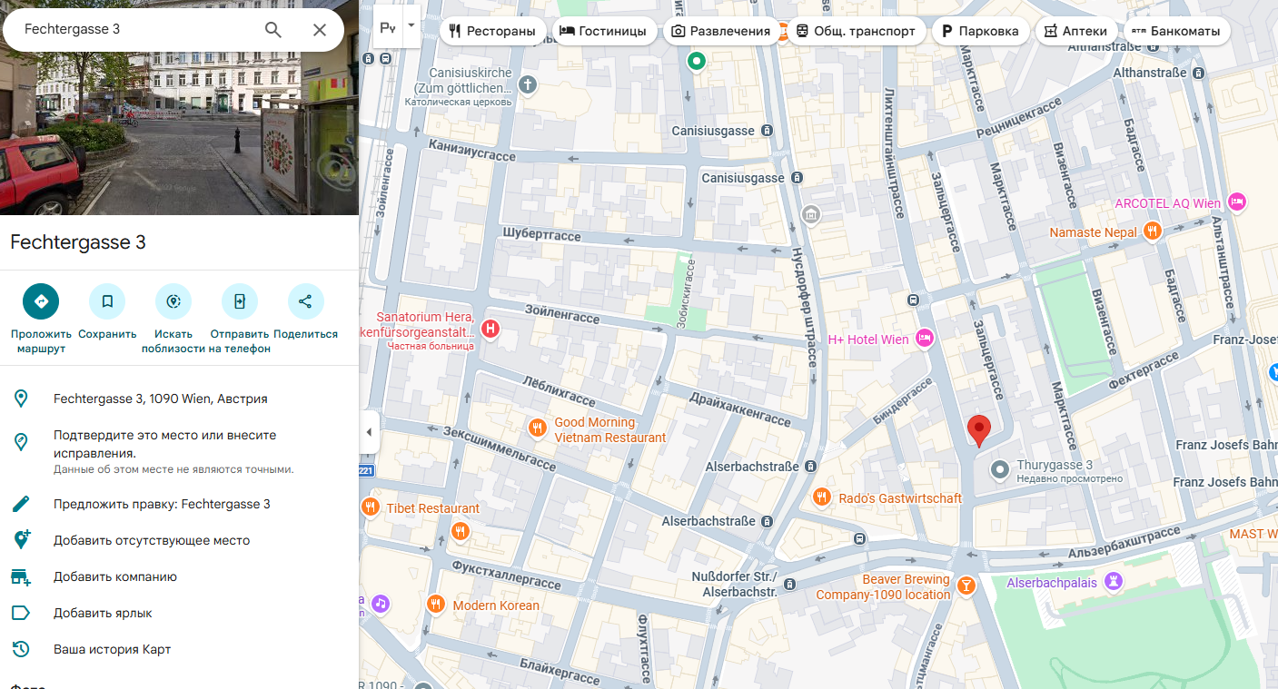This screenshot has width=1278, height=689.
Task: Open Good Morning Vietnam Restaurant marker
Action: click(538, 428)
